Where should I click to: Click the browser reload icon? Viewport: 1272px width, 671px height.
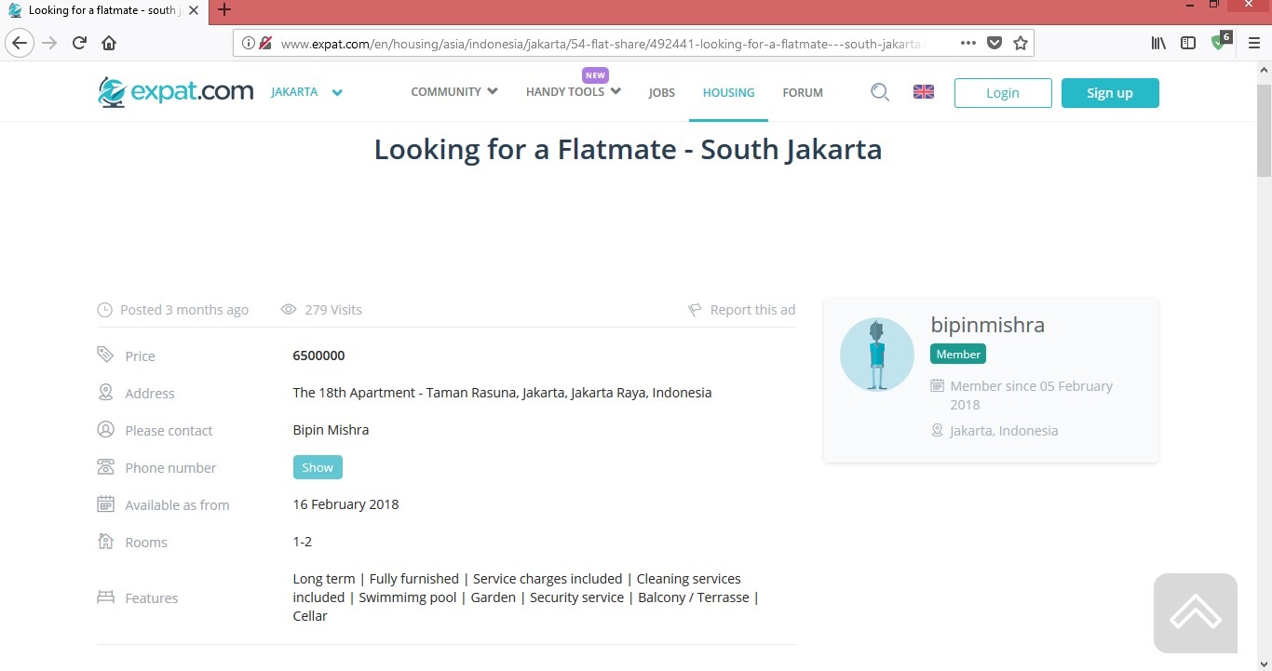pyautogui.click(x=79, y=43)
